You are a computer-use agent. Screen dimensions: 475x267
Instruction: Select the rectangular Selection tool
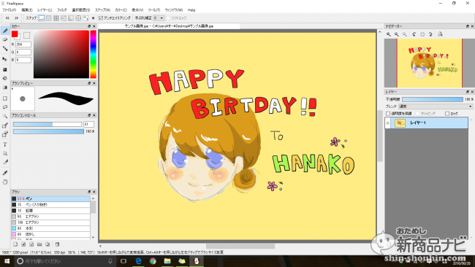click(5, 98)
